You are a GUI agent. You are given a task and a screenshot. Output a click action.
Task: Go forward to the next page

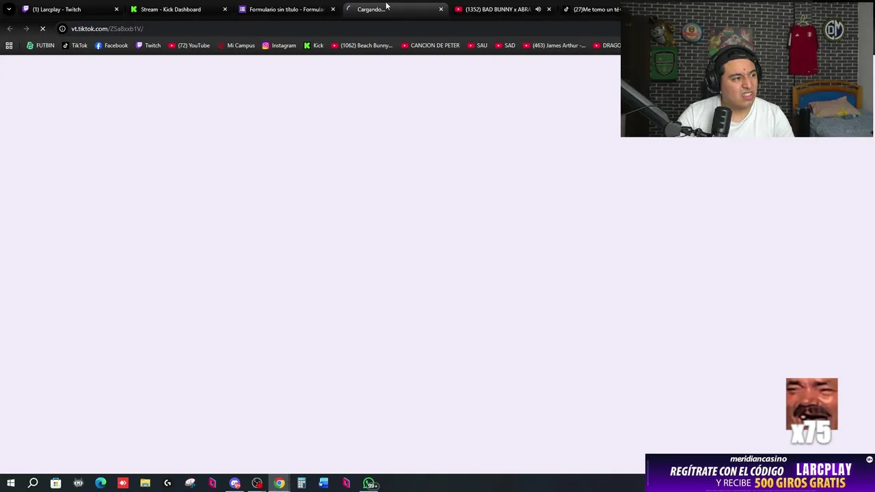pos(26,29)
